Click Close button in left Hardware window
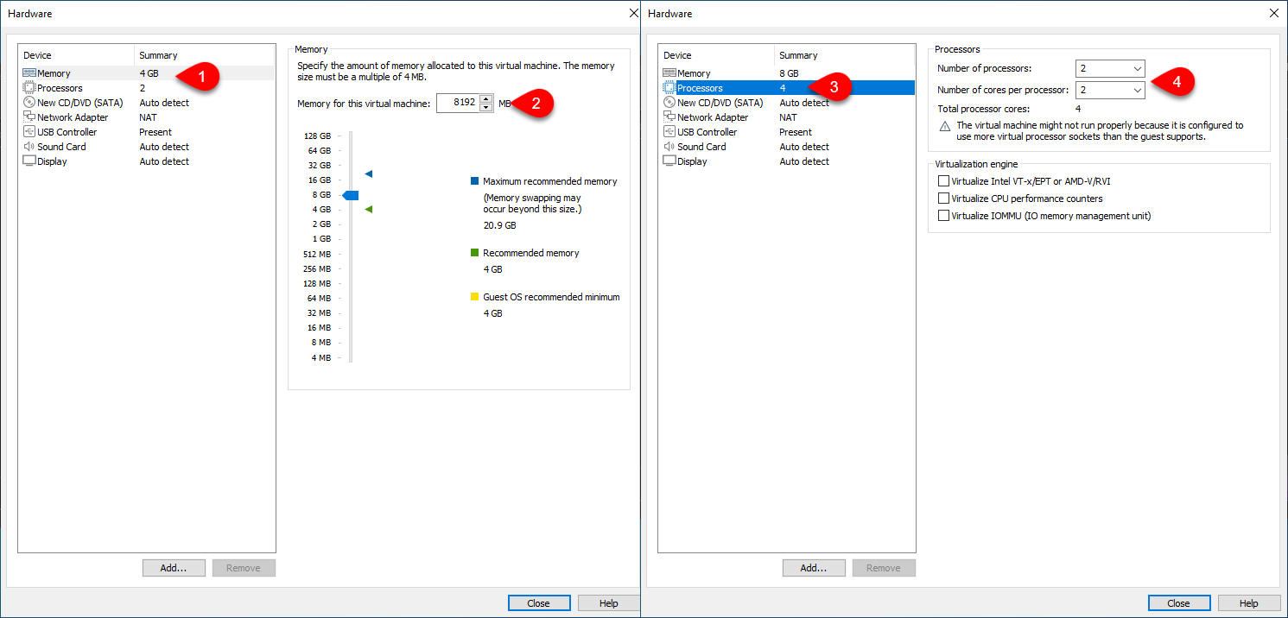The image size is (1288, 618). pyautogui.click(x=539, y=603)
